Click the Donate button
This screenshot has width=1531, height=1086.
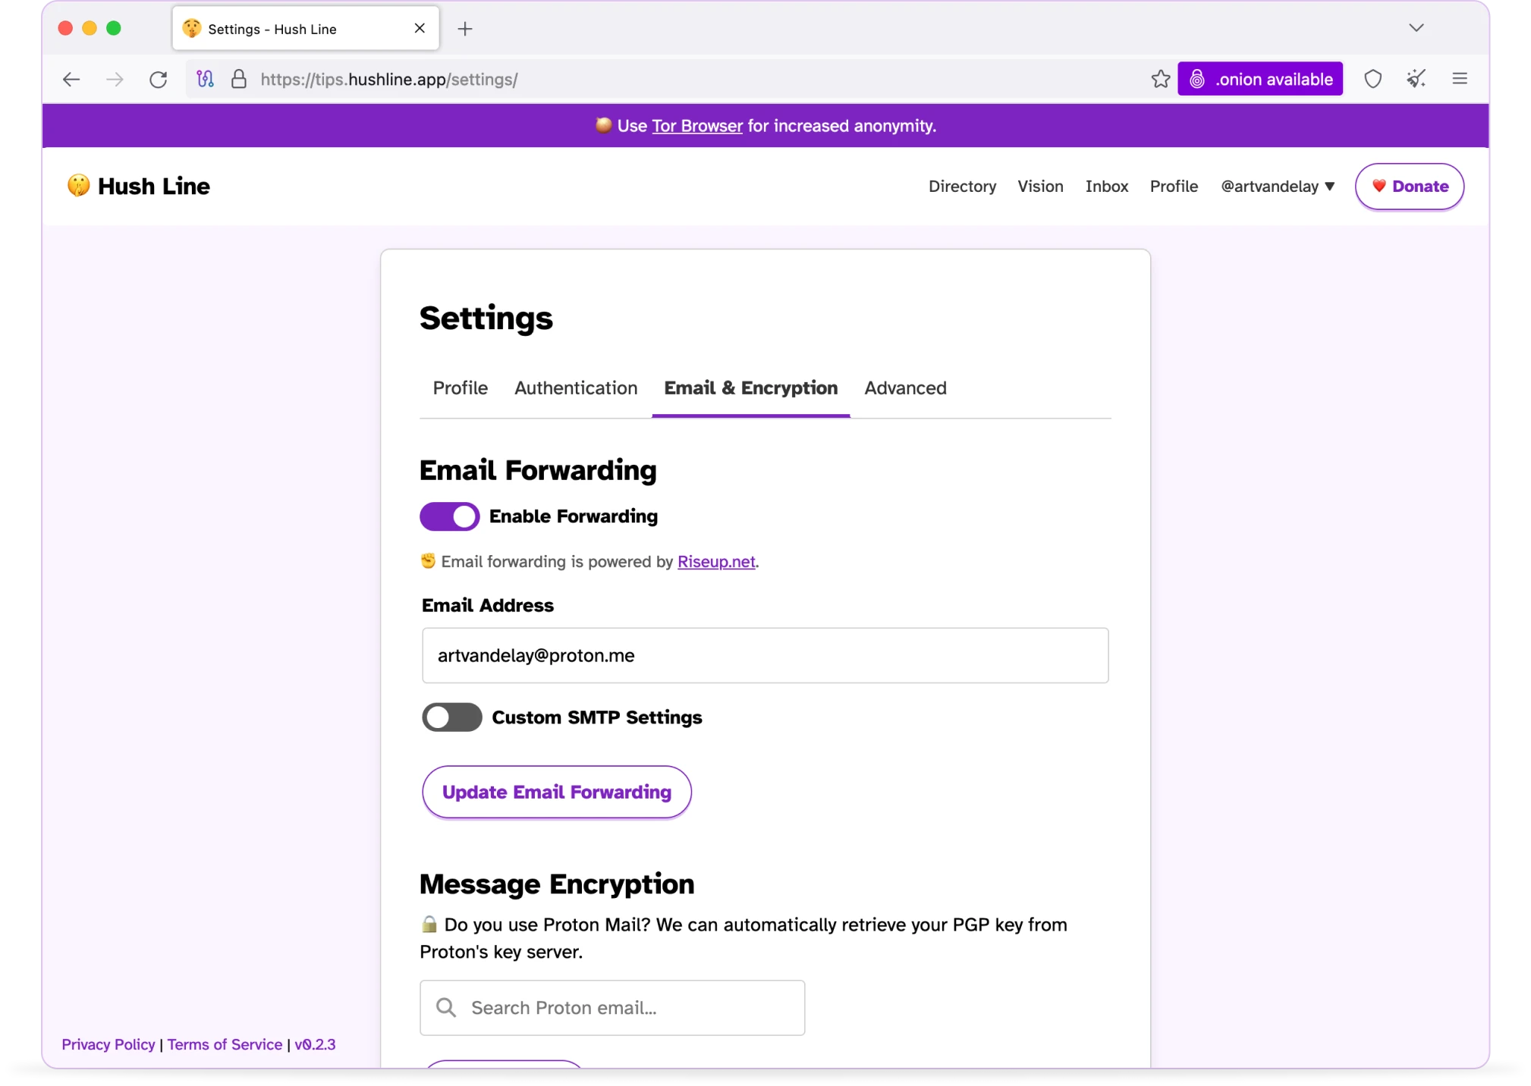[x=1410, y=186]
